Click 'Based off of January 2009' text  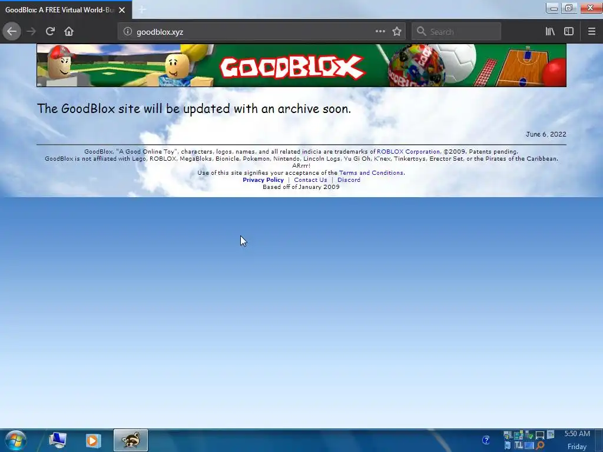301,187
